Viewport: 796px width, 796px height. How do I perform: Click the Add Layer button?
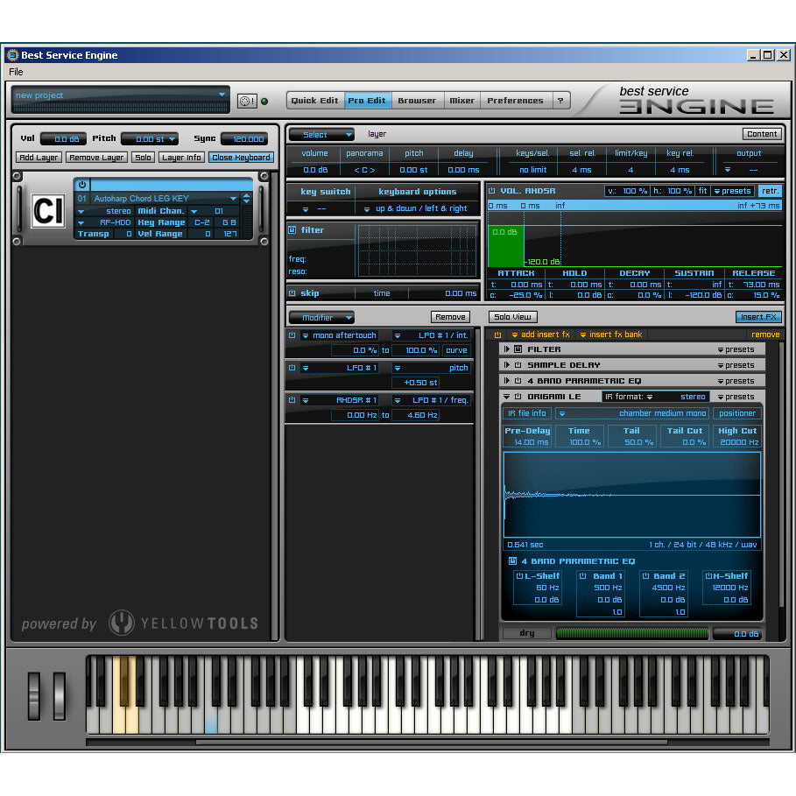(38, 157)
